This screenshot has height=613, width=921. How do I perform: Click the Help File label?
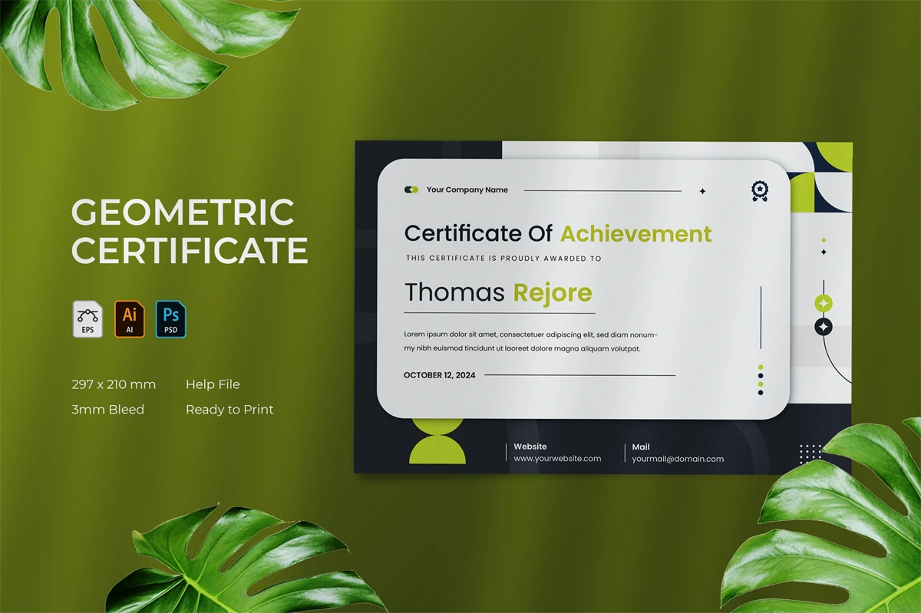click(213, 384)
